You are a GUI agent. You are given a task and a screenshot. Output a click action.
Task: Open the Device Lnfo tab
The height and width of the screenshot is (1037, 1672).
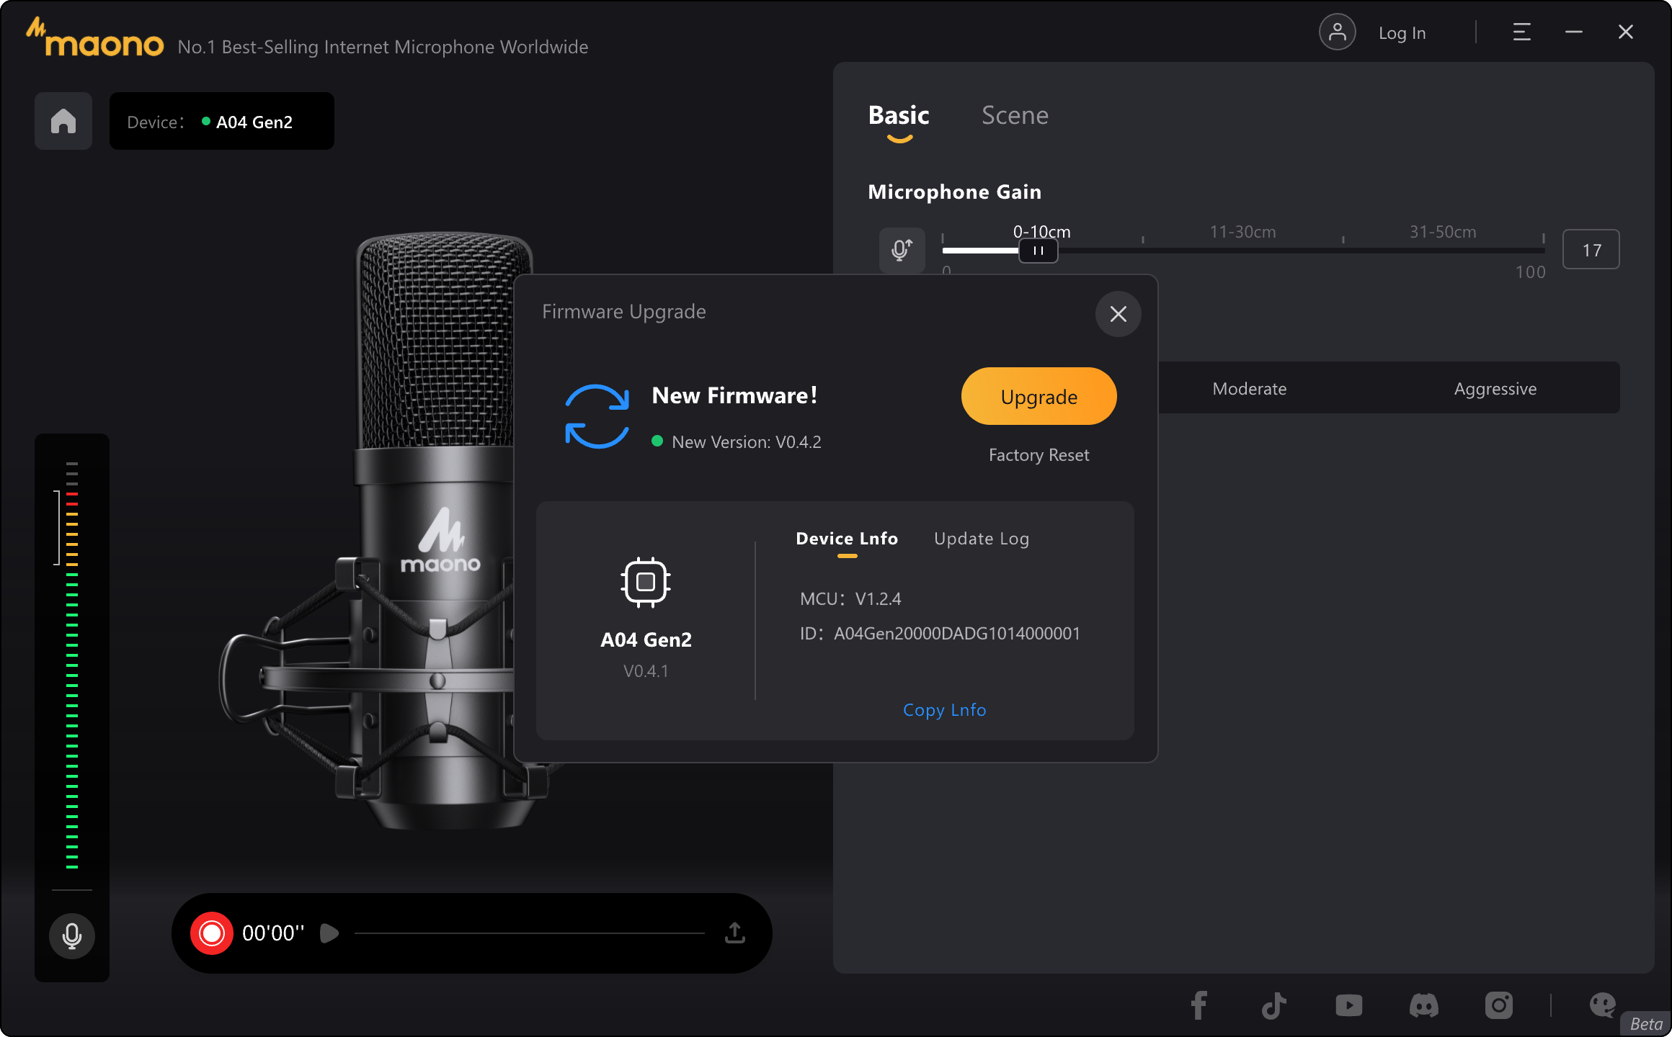coord(847,539)
